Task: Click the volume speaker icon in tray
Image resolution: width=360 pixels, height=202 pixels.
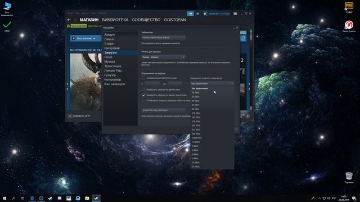Action: (328, 198)
